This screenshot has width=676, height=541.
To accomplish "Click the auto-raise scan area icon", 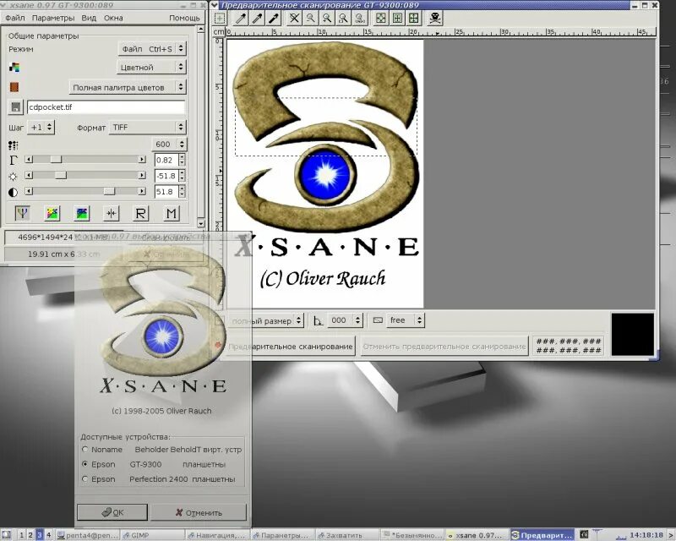I will pos(397,18).
